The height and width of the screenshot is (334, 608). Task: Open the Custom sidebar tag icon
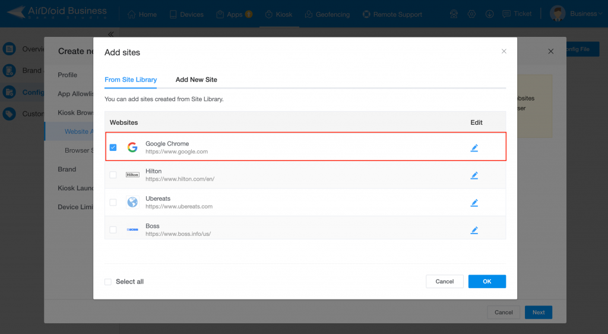pos(9,114)
